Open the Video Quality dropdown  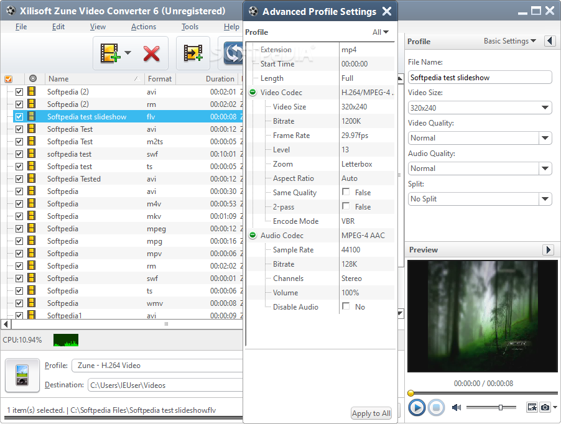click(545, 137)
